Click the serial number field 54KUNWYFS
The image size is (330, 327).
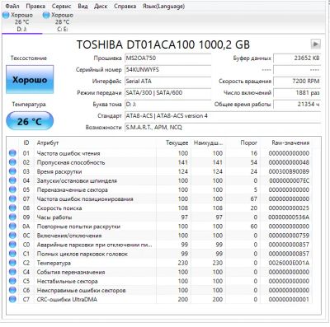pyautogui.click(x=167, y=70)
